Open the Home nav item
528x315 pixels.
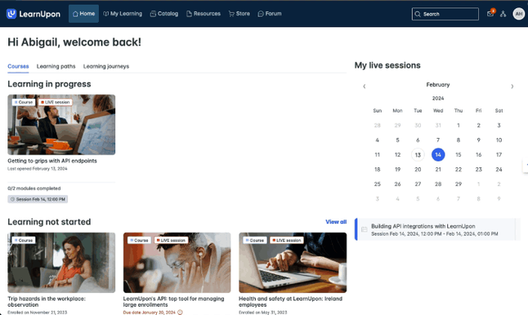coord(83,14)
